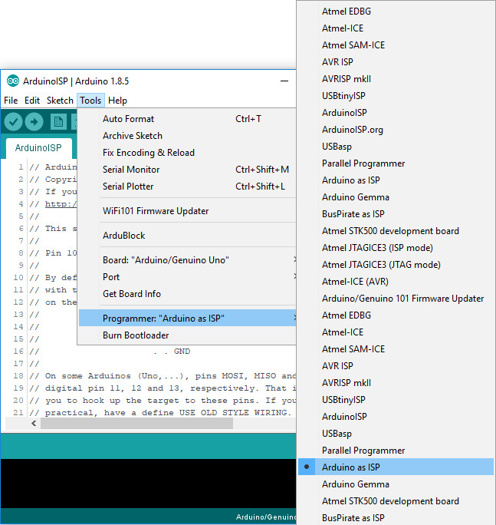496x525 pixels.
Task: Select Atmel-ICE (AVR) programmer
Action: (396, 282)
